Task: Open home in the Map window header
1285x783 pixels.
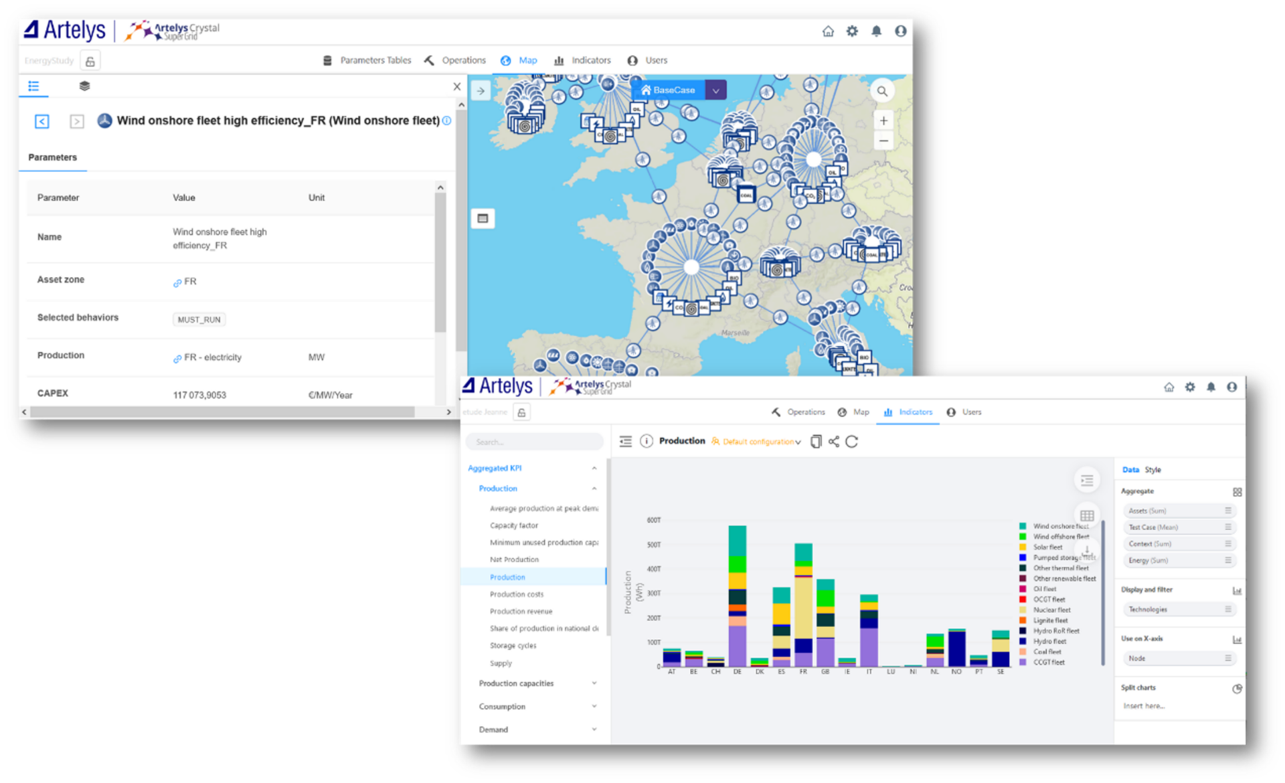Action: click(828, 31)
